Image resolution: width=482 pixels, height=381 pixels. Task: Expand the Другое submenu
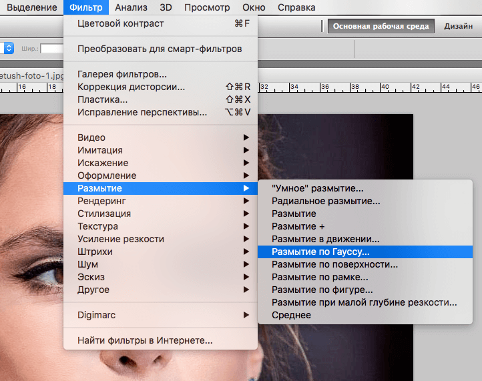(160, 290)
